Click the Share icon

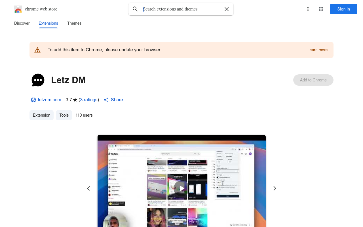[x=106, y=100]
